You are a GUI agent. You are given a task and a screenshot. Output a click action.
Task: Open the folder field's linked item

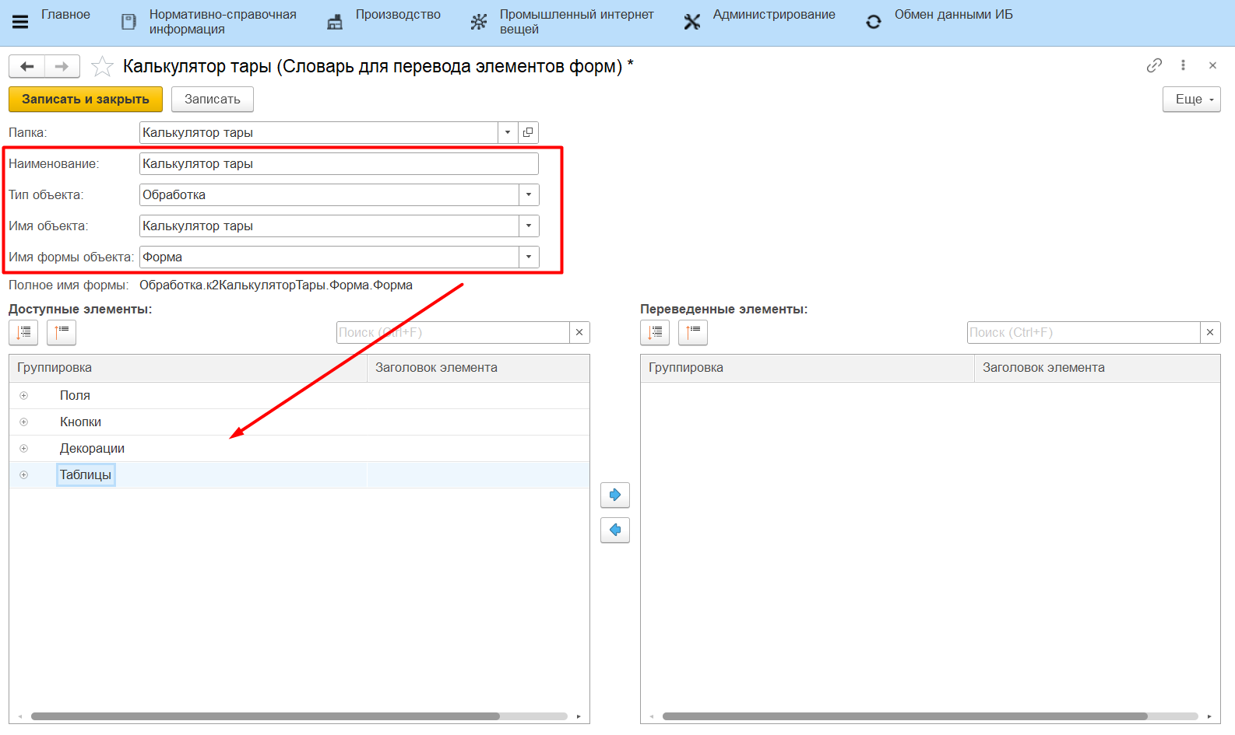click(x=528, y=133)
